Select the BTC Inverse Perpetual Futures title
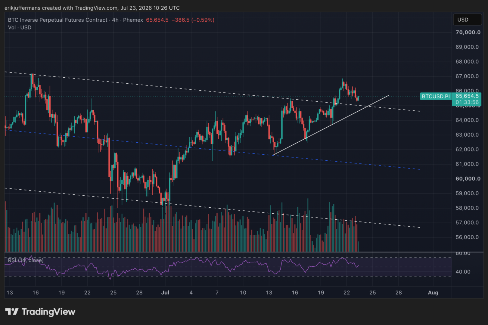 click(x=58, y=20)
